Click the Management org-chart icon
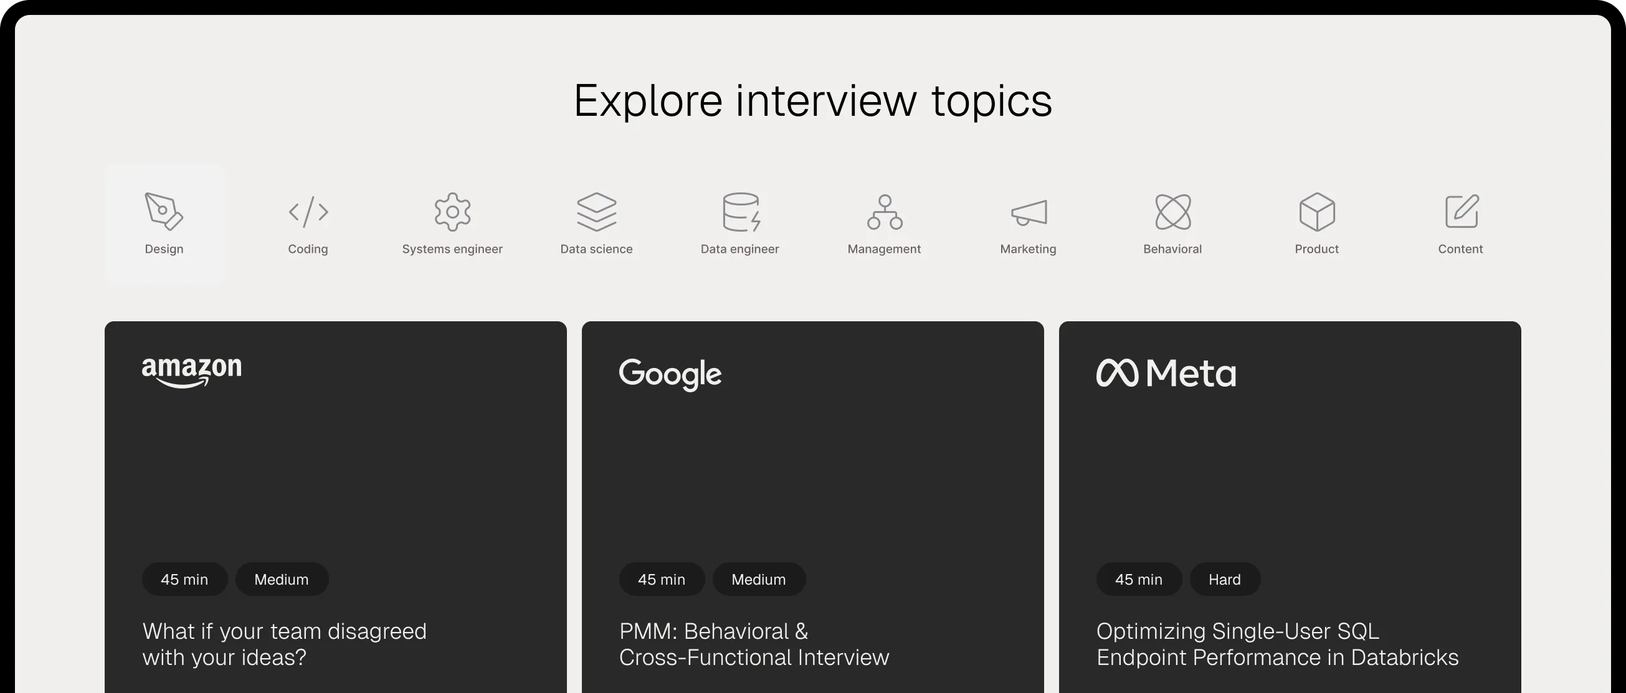 click(884, 212)
